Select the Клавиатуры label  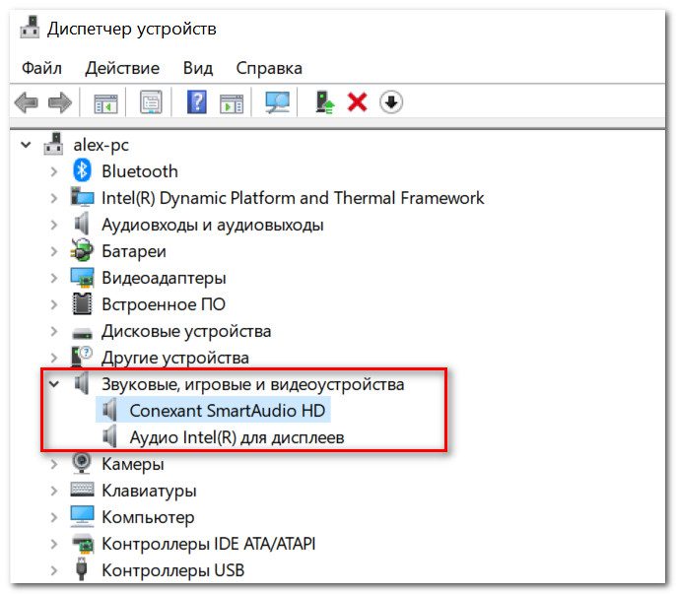tap(149, 491)
